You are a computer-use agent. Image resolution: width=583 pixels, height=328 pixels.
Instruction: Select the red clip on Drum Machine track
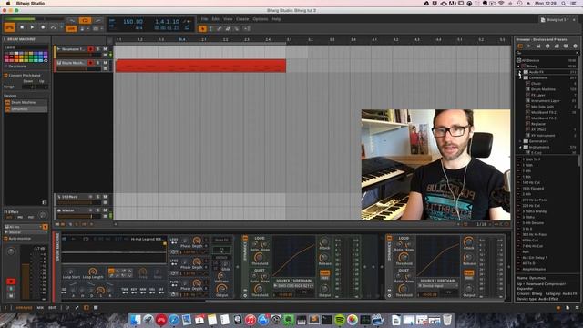coord(200,66)
